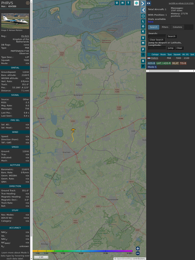Click the altitude color legend bar

82,251
